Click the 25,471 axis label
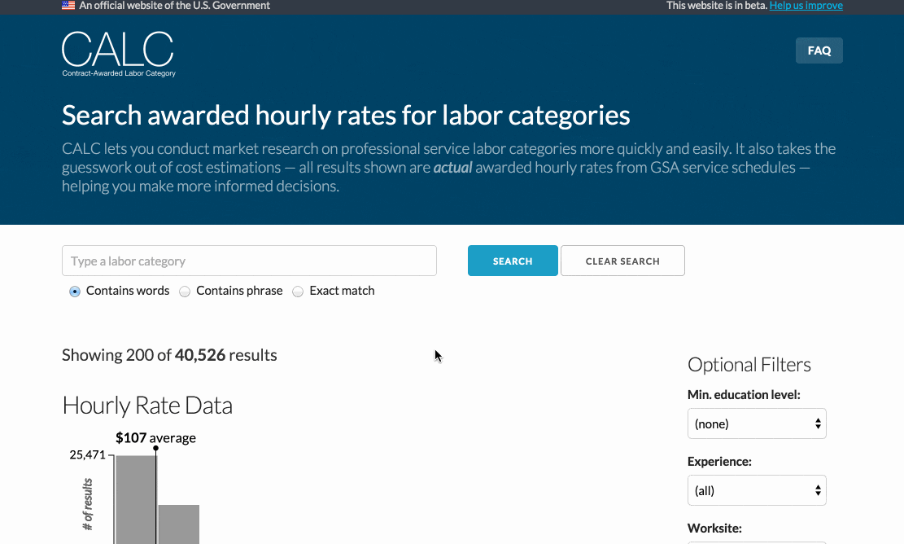This screenshot has height=544, width=904. pos(87,455)
